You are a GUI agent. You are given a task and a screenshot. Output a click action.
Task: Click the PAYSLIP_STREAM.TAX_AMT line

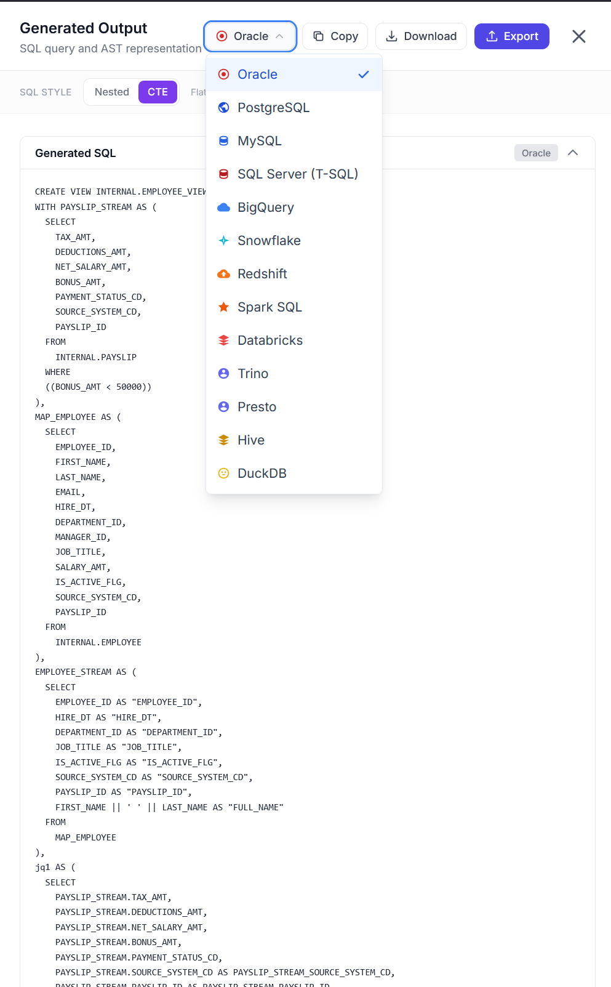tap(113, 897)
